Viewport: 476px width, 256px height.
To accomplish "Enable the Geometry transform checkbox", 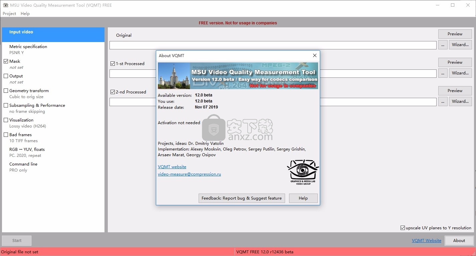I will tap(6, 91).
